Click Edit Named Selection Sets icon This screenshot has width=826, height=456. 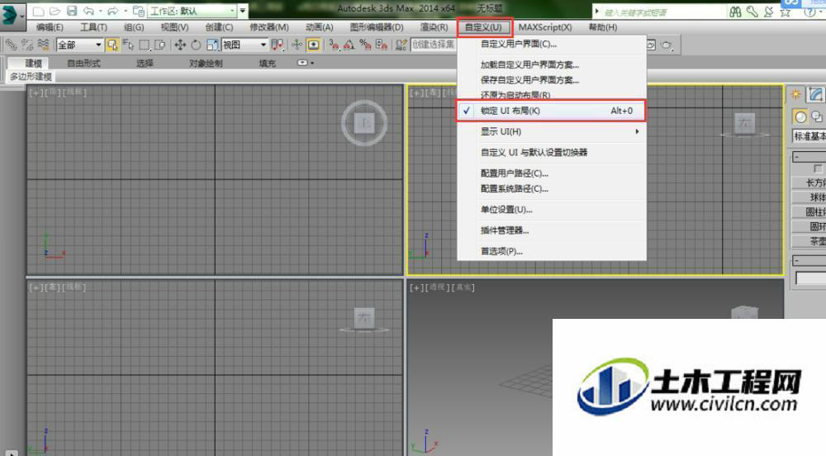point(401,45)
